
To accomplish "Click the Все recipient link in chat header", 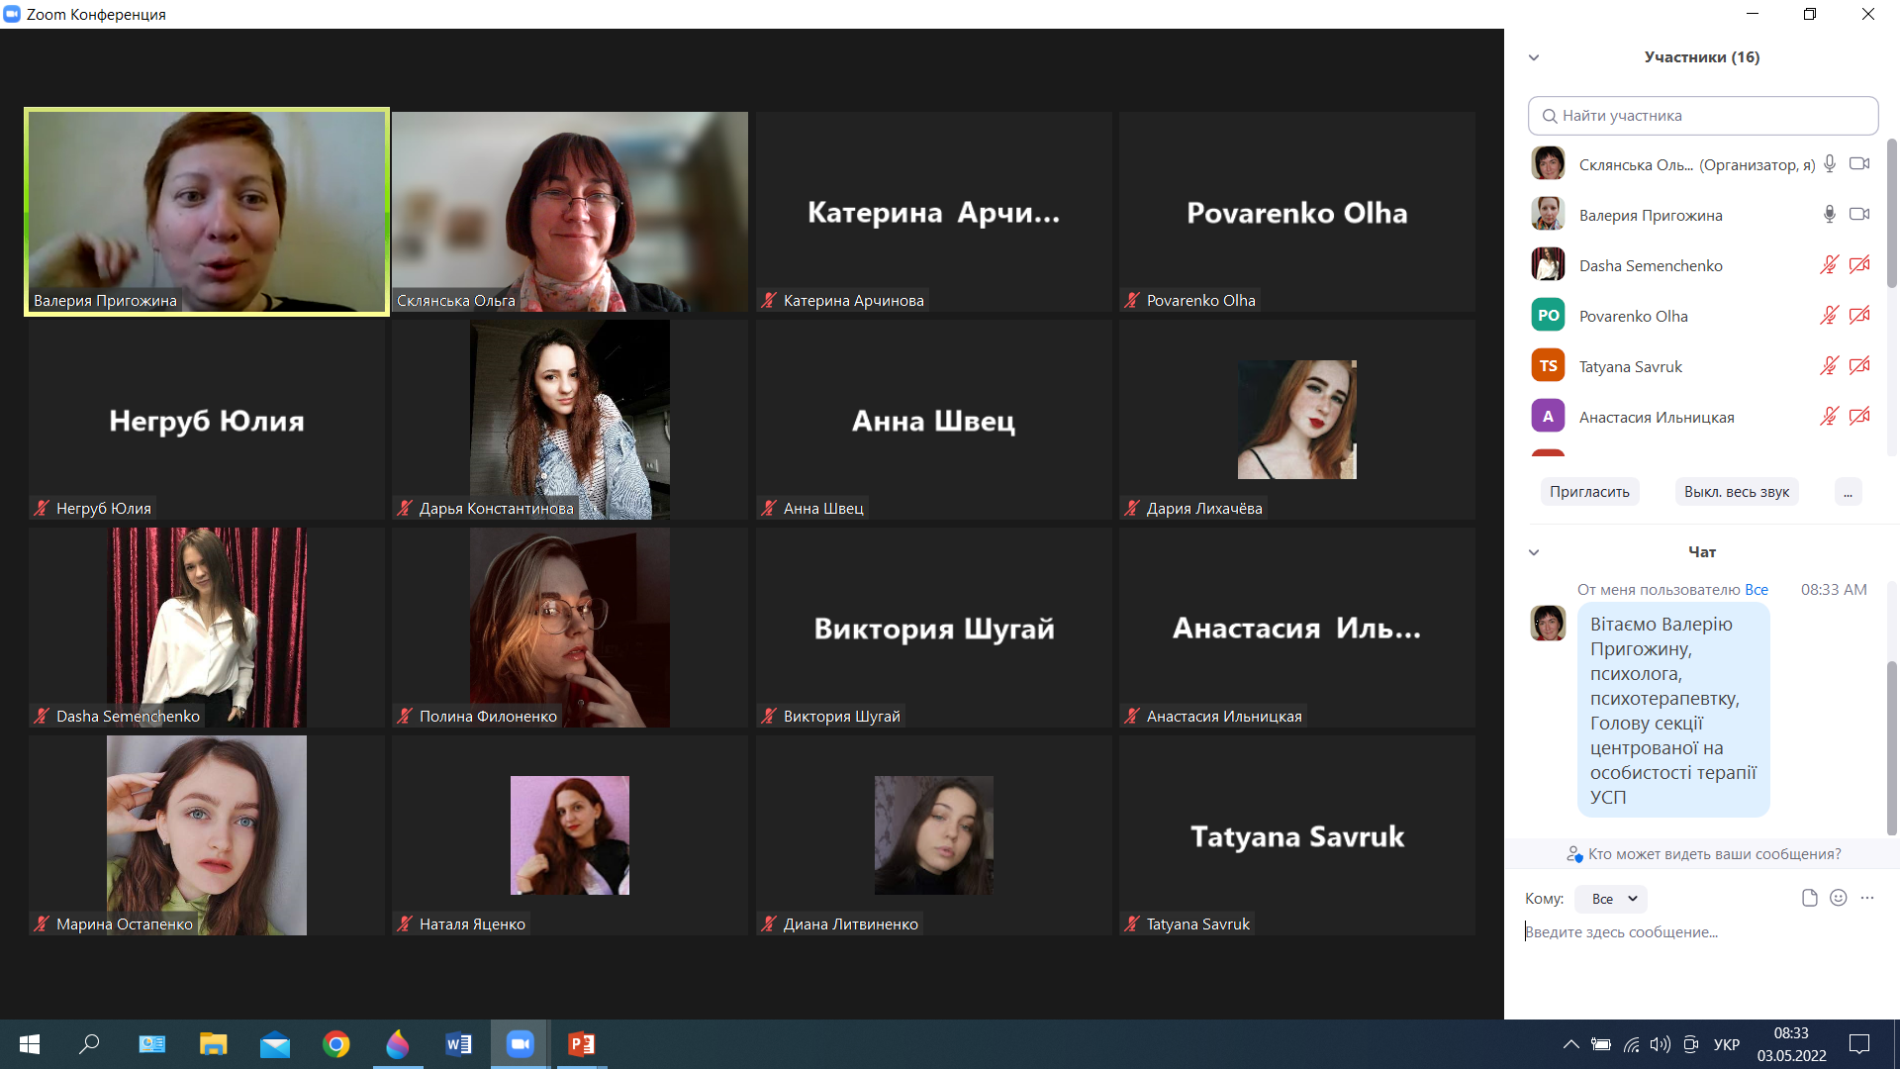I will point(1757,590).
